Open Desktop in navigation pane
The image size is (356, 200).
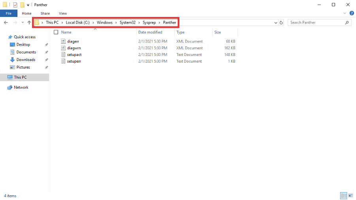pos(23,44)
